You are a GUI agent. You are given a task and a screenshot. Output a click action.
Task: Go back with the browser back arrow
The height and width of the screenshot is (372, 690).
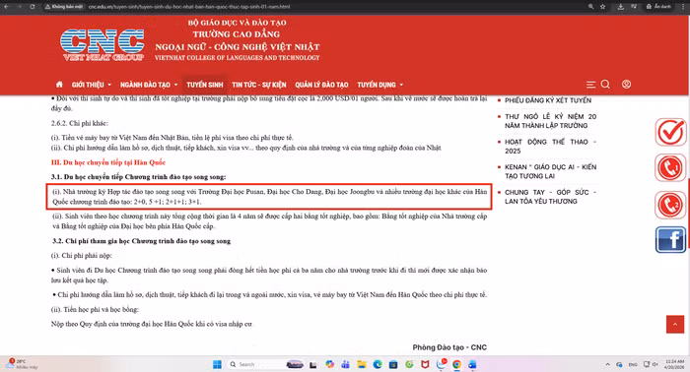click(6, 7)
